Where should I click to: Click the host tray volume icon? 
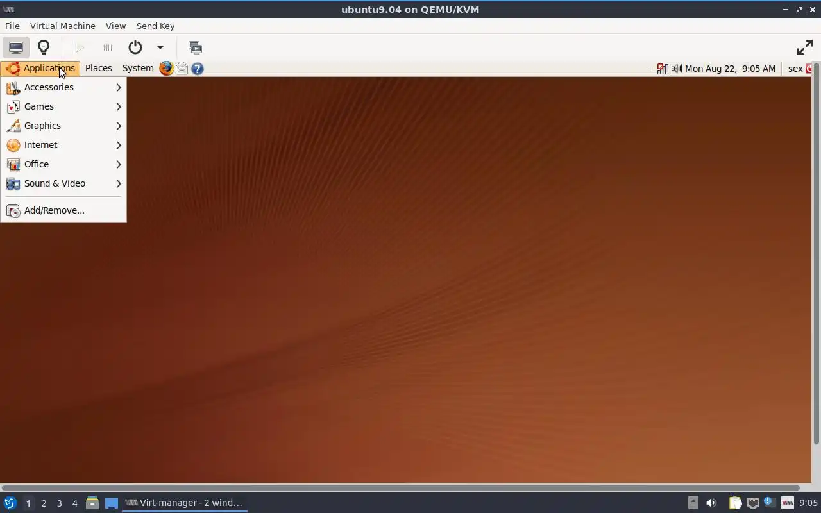[x=711, y=503]
